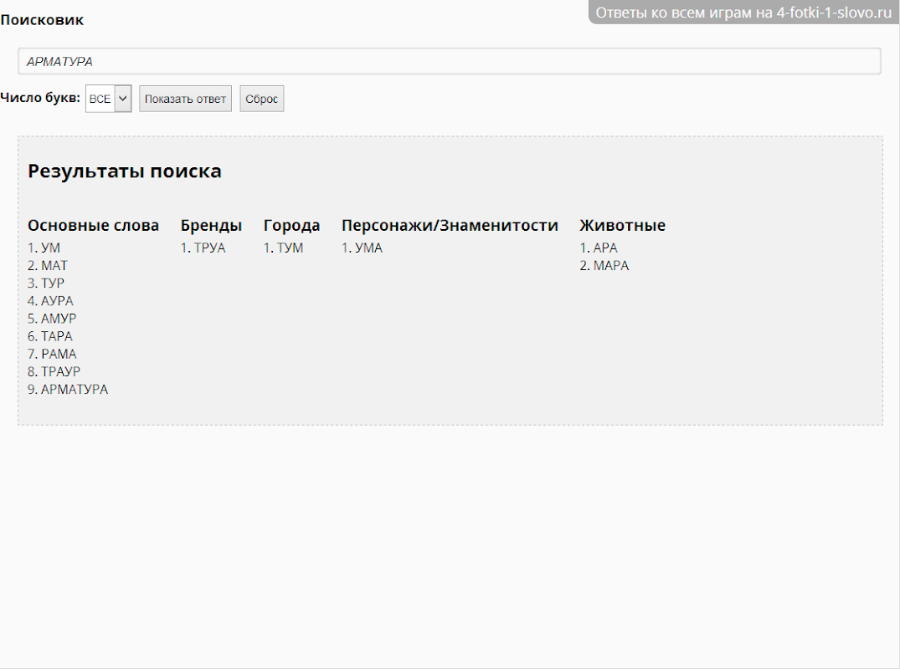
Task: Open the 4-fotki-1-slovo.ru answers banner
Action: coord(744,12)
